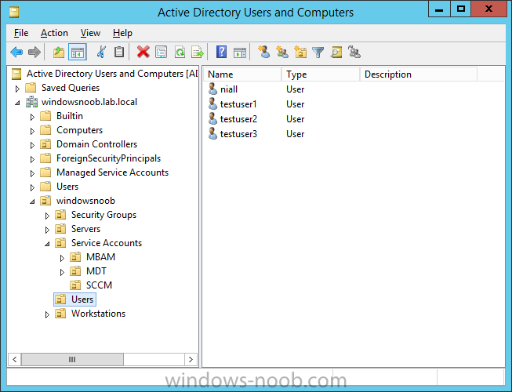Expand the Builtin container
This screenshot has width=512, height=392.
32,117
